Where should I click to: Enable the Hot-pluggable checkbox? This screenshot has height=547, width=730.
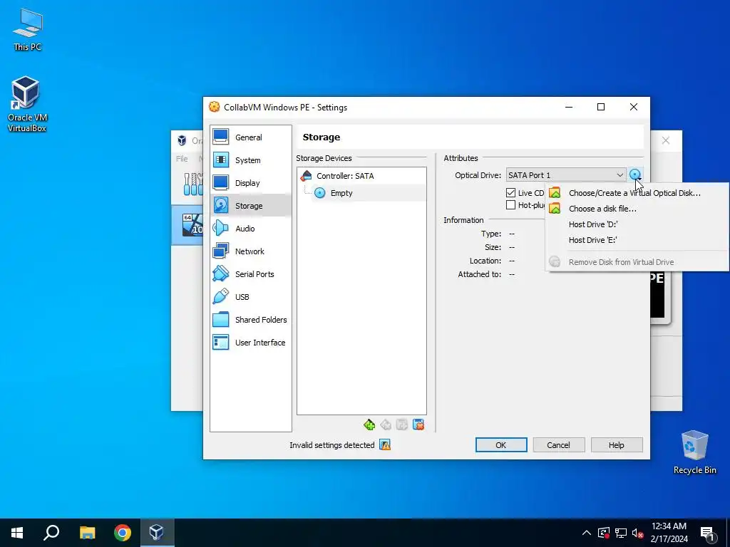tap(510, 205)
